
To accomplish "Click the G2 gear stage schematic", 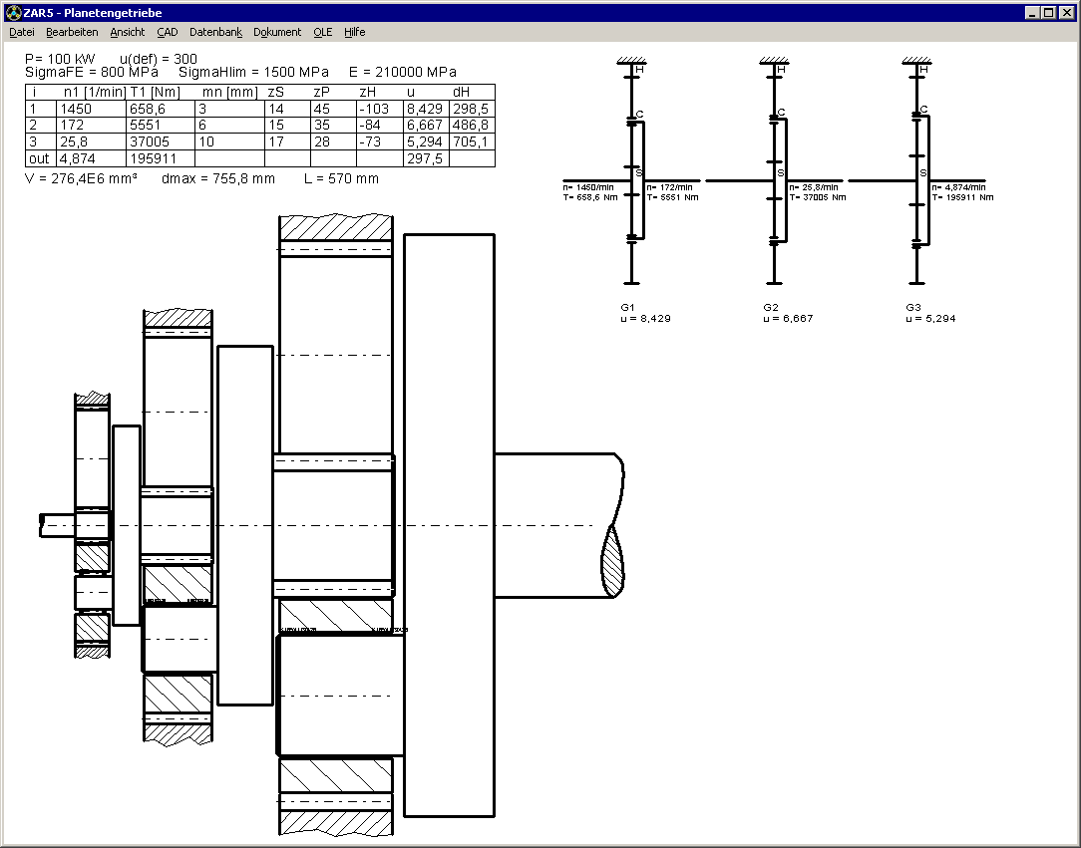I will pos(774,180).
